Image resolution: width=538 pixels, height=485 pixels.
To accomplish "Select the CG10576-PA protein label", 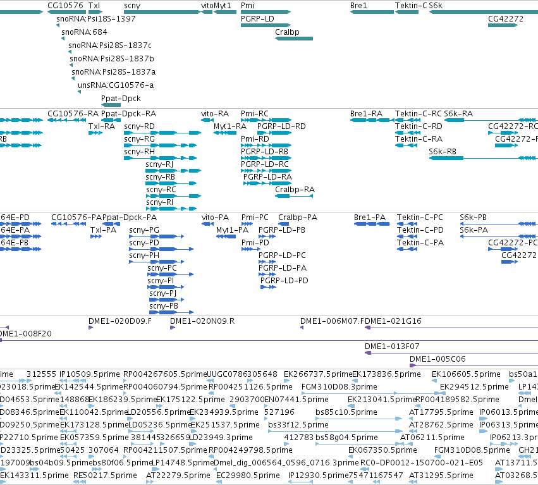I will pos(76,218).
